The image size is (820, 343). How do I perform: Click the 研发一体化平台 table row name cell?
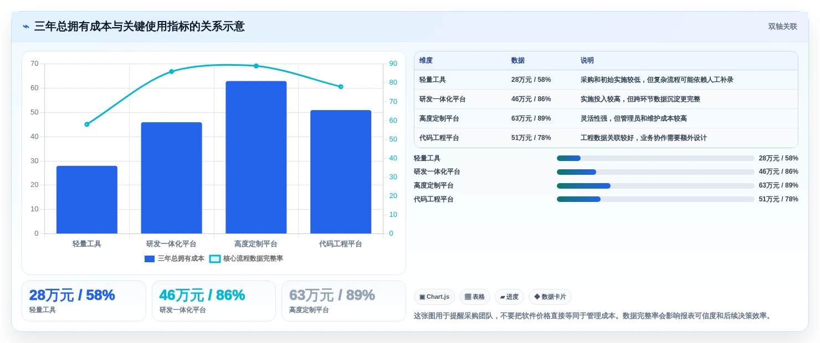click(x=443, y=99)
